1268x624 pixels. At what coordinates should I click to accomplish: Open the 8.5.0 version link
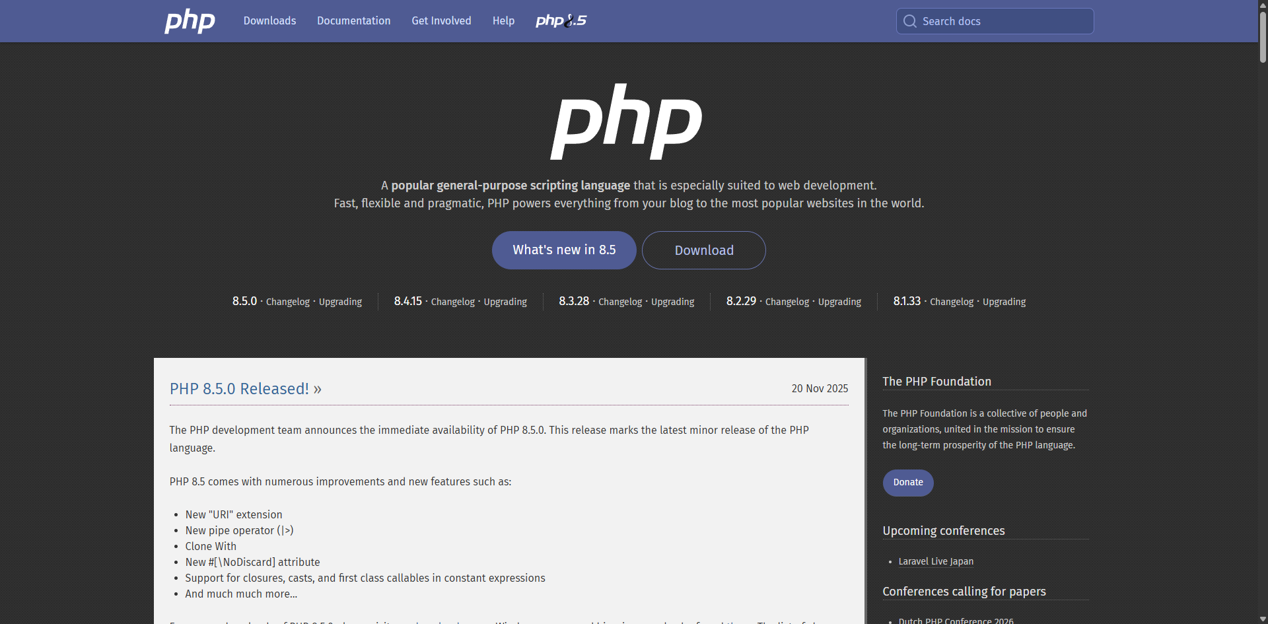tap(244, 301)
